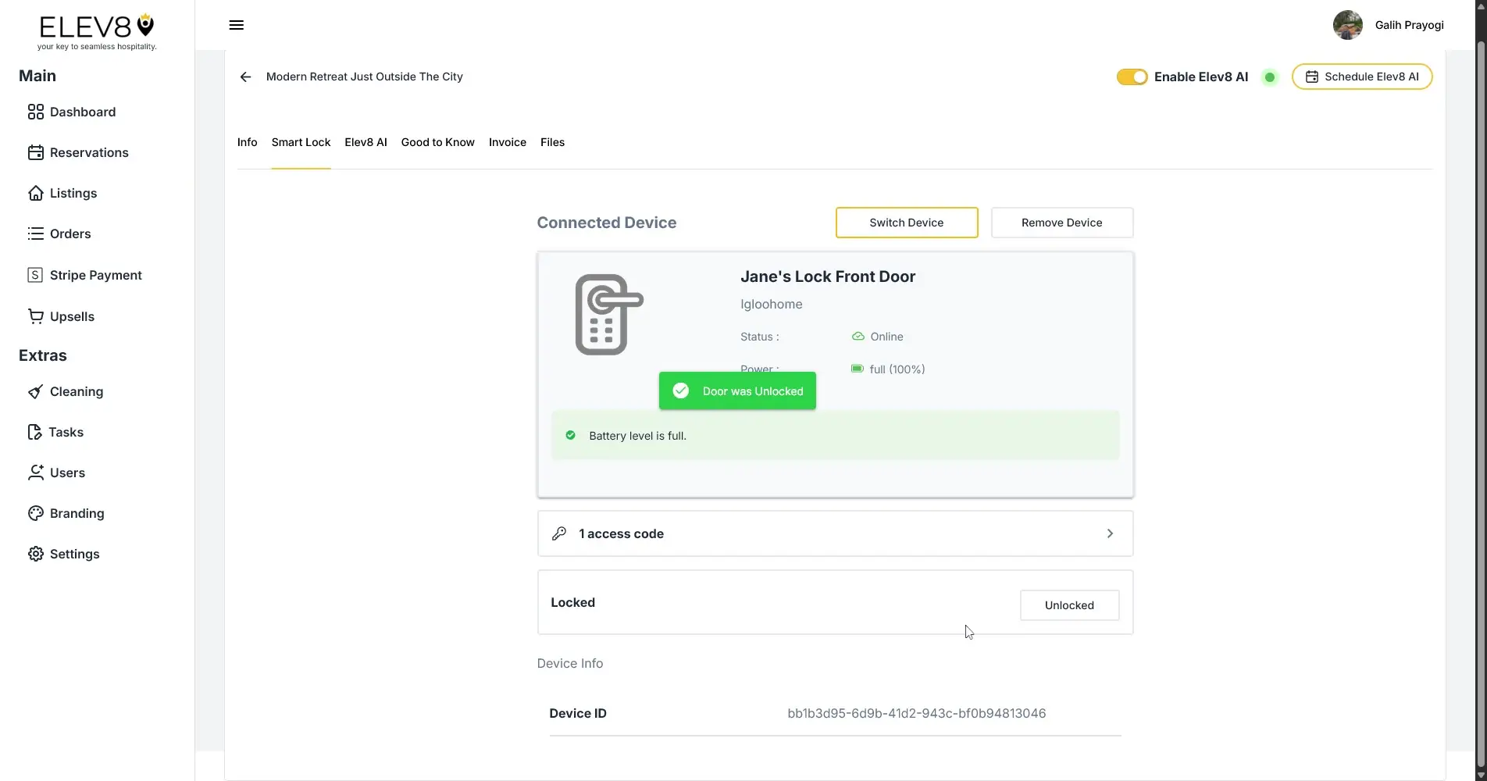This screenshot has width=1487, height=781.
Task: Open Stripe Payment settings
Action: pos(86,275)
